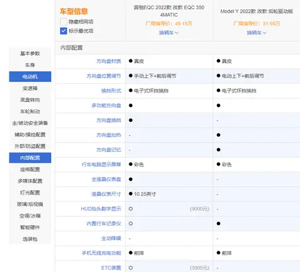The image size is (300, 272).
Task: Click the (9000元) option price
Action: (x=199, y=209)
